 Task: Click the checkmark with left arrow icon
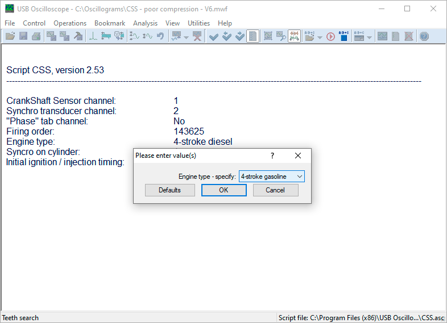pos(227,36)
